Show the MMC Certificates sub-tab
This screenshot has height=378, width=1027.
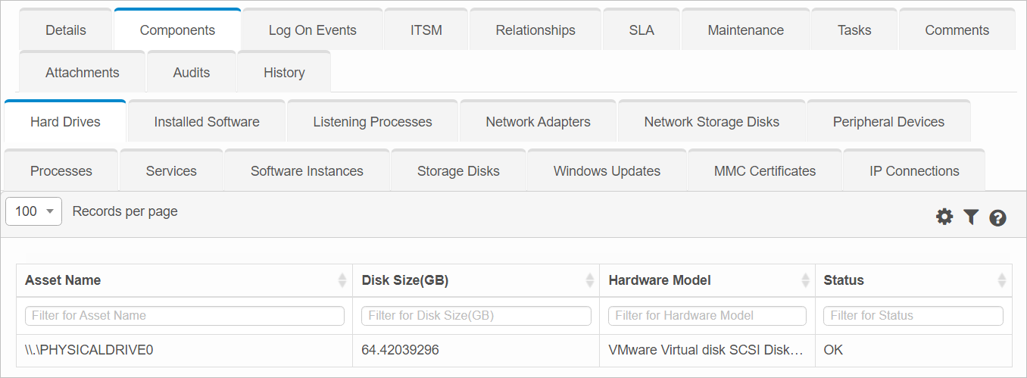click(764, 171)
